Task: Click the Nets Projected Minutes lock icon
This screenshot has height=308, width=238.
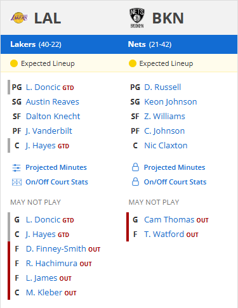Action: 135,167
